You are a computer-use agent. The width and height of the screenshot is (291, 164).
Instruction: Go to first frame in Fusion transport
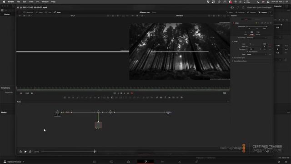115,93
